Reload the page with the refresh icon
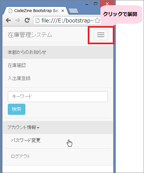 [x=27, y=20]
